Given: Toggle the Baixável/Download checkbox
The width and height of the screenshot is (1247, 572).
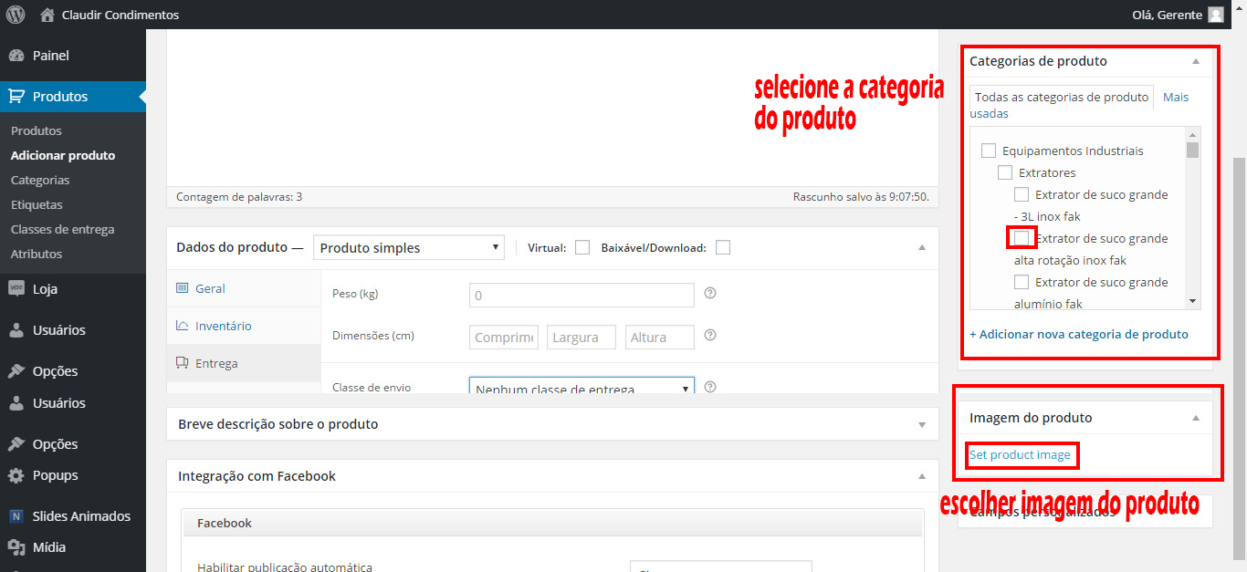Looking at the screenshot, I should (x=723, y=248).
